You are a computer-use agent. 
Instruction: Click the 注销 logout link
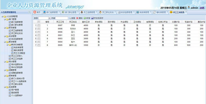[202, 8]
